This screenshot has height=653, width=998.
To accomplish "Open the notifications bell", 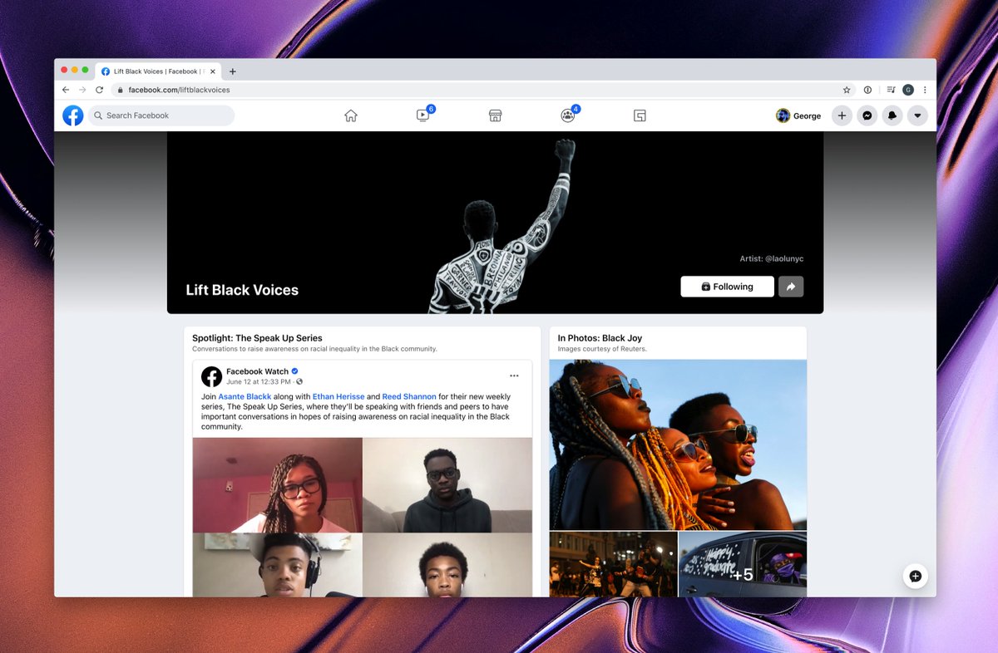I will click(892, 115).
